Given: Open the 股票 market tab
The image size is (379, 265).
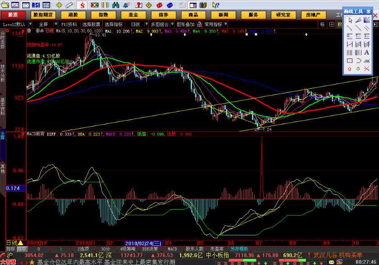Looking at the screenshot, I should pyautogui.click(x=13, y=15).
